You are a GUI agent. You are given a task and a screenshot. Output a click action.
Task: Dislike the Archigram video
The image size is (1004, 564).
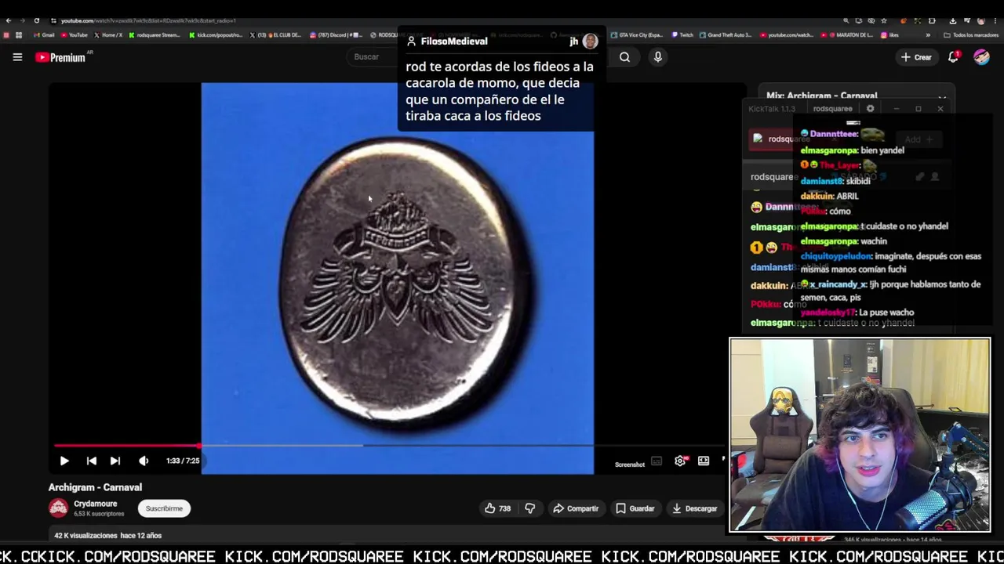pyautogui.click(x=530, y=508)
